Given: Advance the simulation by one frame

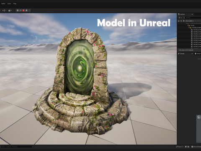Looking at the screenshot, I should point(21,10).
